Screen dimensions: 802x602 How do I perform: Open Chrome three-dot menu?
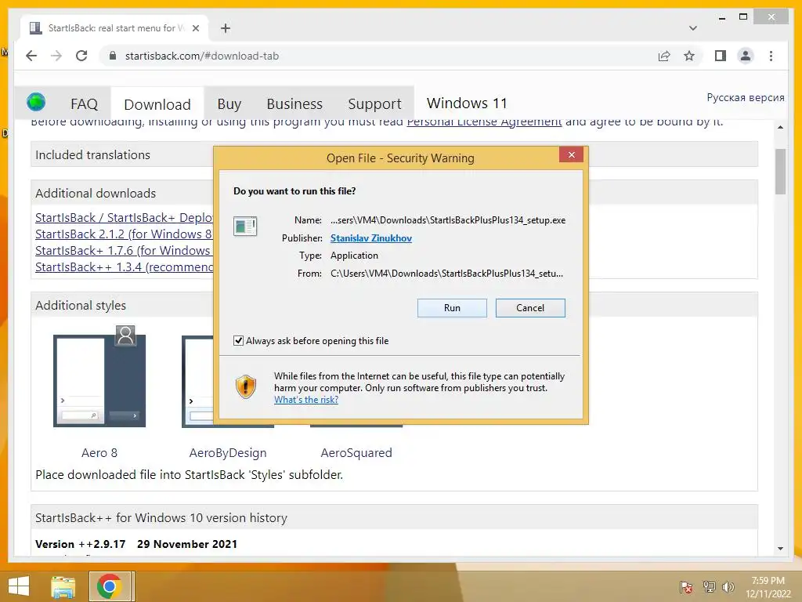[x=771, y=56]
